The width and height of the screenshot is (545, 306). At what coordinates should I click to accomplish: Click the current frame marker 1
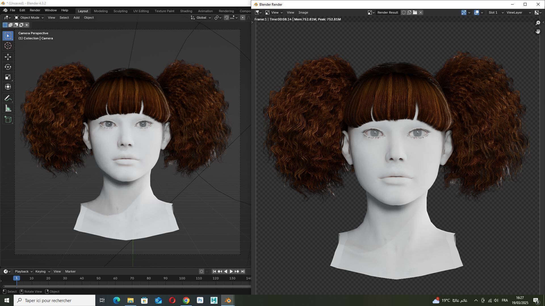(x=16, y=278)
